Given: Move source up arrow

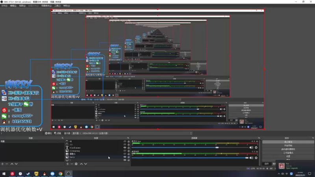Looking at the screenshot, I should pyautogui.click(x=82, y=164).
